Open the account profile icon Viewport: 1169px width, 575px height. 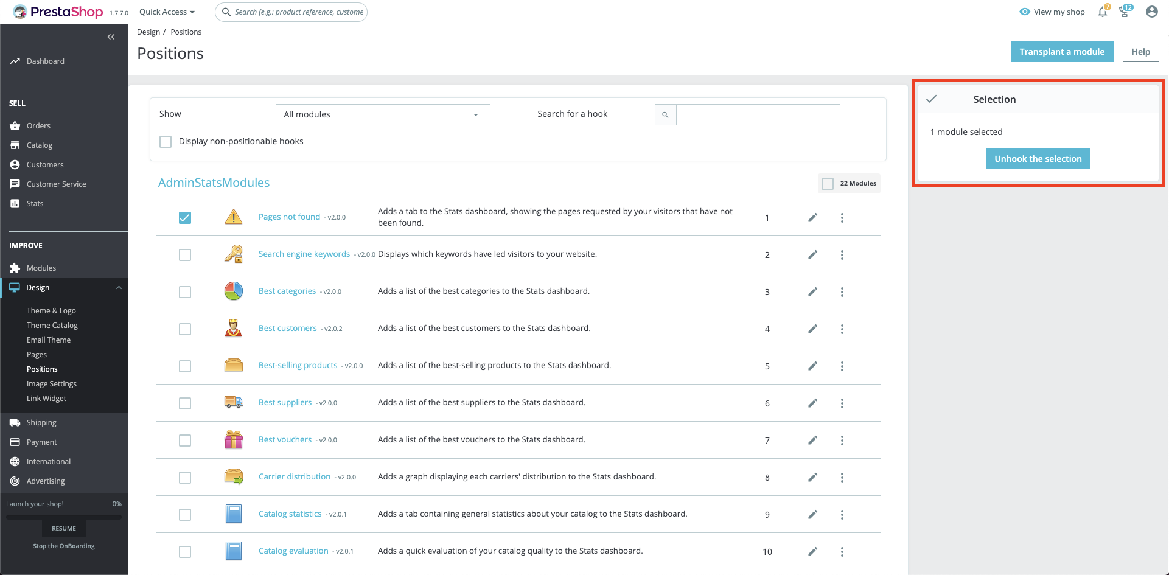(x=1151, y=12)
